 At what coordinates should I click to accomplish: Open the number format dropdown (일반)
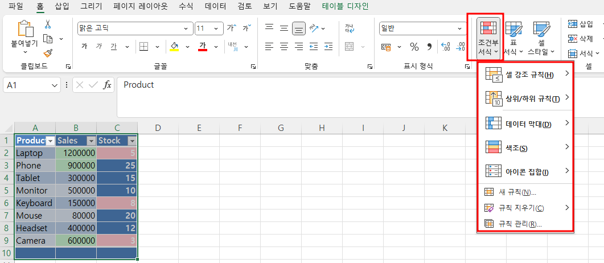460,28
